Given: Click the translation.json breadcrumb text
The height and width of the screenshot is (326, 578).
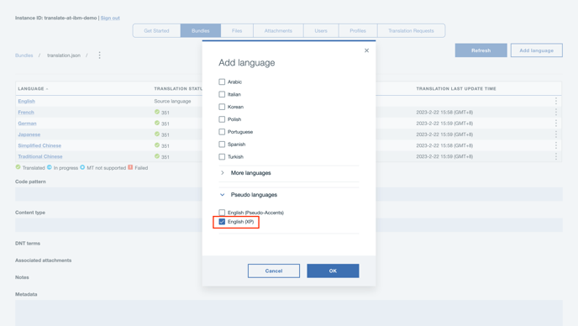Looking at the screenshot, I should [64, 55].
